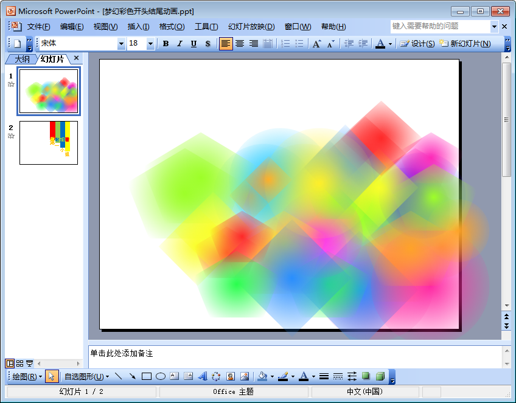Screen dimensions: 516x403
Task: Open the Edit menu
Action: coord(72,27)
